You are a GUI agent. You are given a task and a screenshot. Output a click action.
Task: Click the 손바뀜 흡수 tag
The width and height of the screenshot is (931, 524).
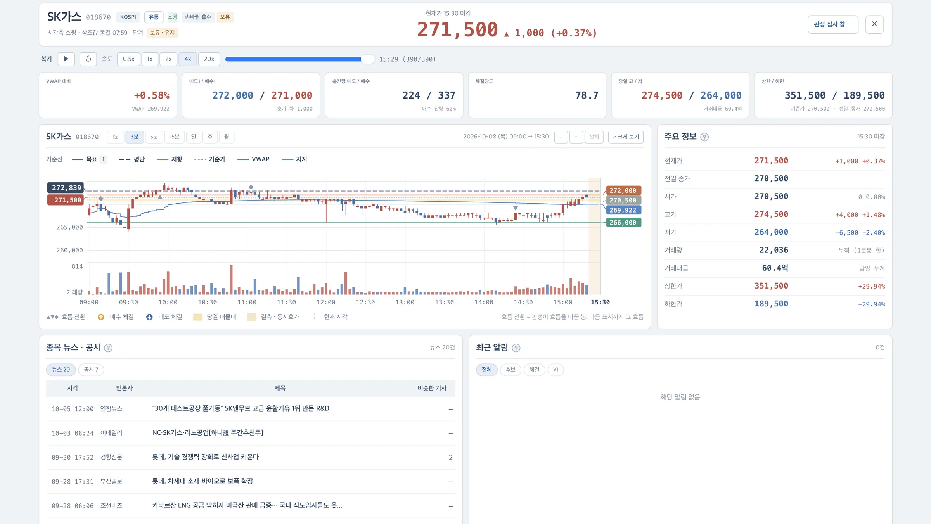click(x=198, y=17)
